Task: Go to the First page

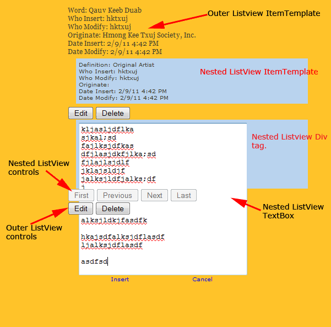Action: coord(81,195)
